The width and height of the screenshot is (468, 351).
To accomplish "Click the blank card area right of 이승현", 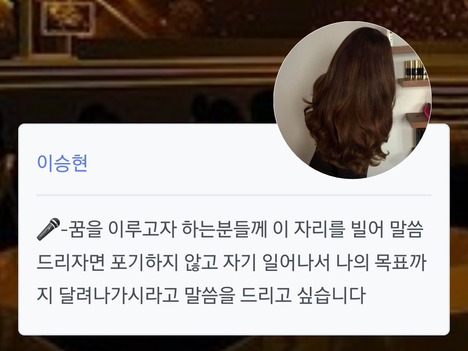I will pos(179,163).
